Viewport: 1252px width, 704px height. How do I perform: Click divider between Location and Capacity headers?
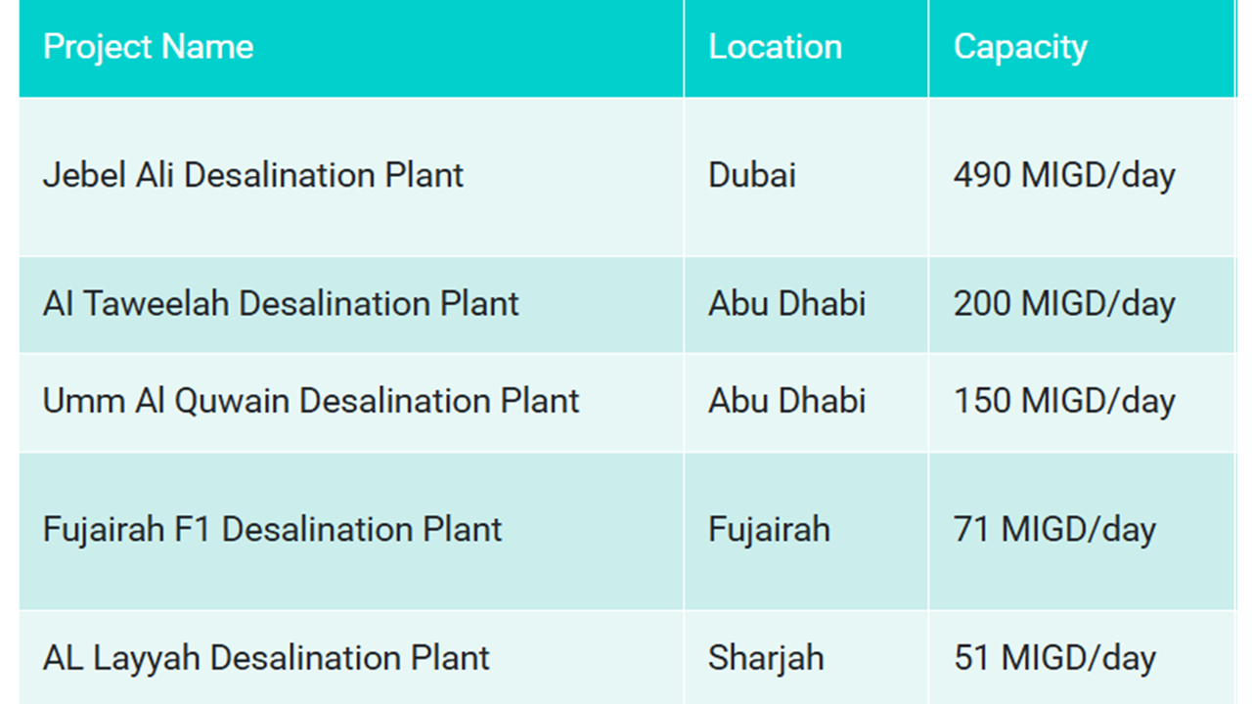click(928, 47)
